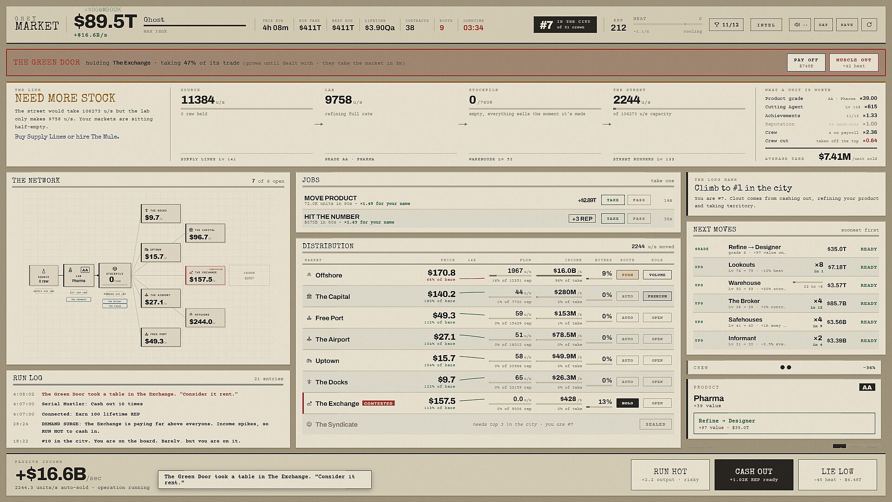Click the CASH OUT button
The height and width of the screenshot is (502, 892).
pos(754,475)
